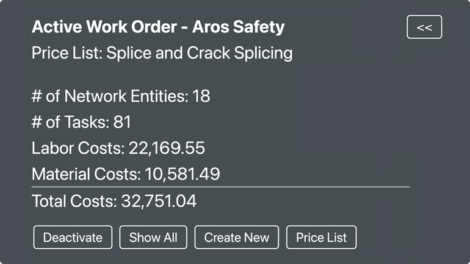Viewport: 470px width, 264px height.
Task: Click the Material Costs value 10,581.49
Action: coord(183,174)
